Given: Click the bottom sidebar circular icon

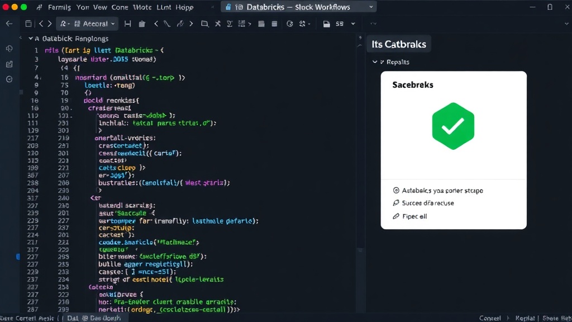Looking at the screenshot, I should 9,79.
